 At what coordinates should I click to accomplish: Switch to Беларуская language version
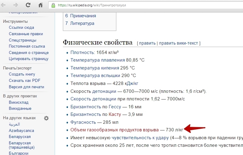point(20,136)
